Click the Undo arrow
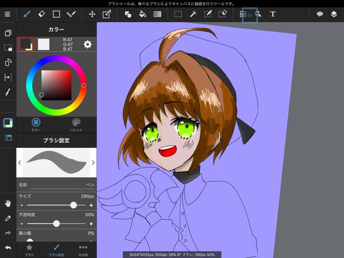Viewport: 344px width, 258px height. tap(8, 248)
